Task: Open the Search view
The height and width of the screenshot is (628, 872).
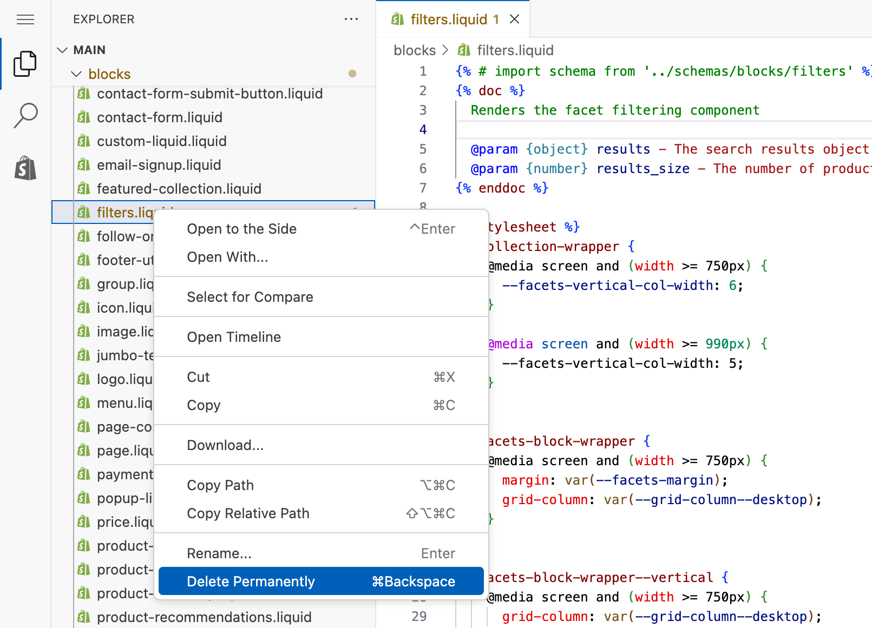Action: pyautogui.click(x=25, y=115)
